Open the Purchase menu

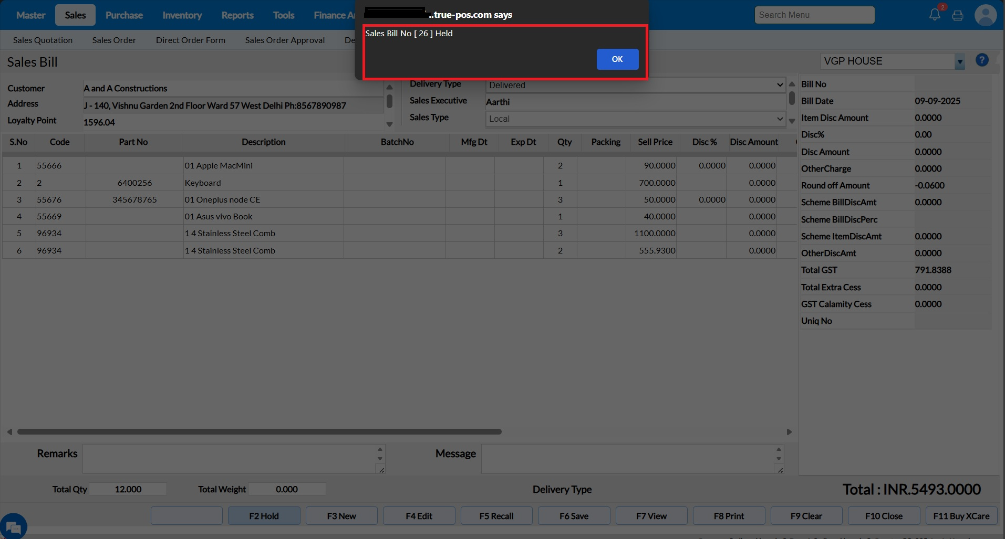[x=124, y=15]
